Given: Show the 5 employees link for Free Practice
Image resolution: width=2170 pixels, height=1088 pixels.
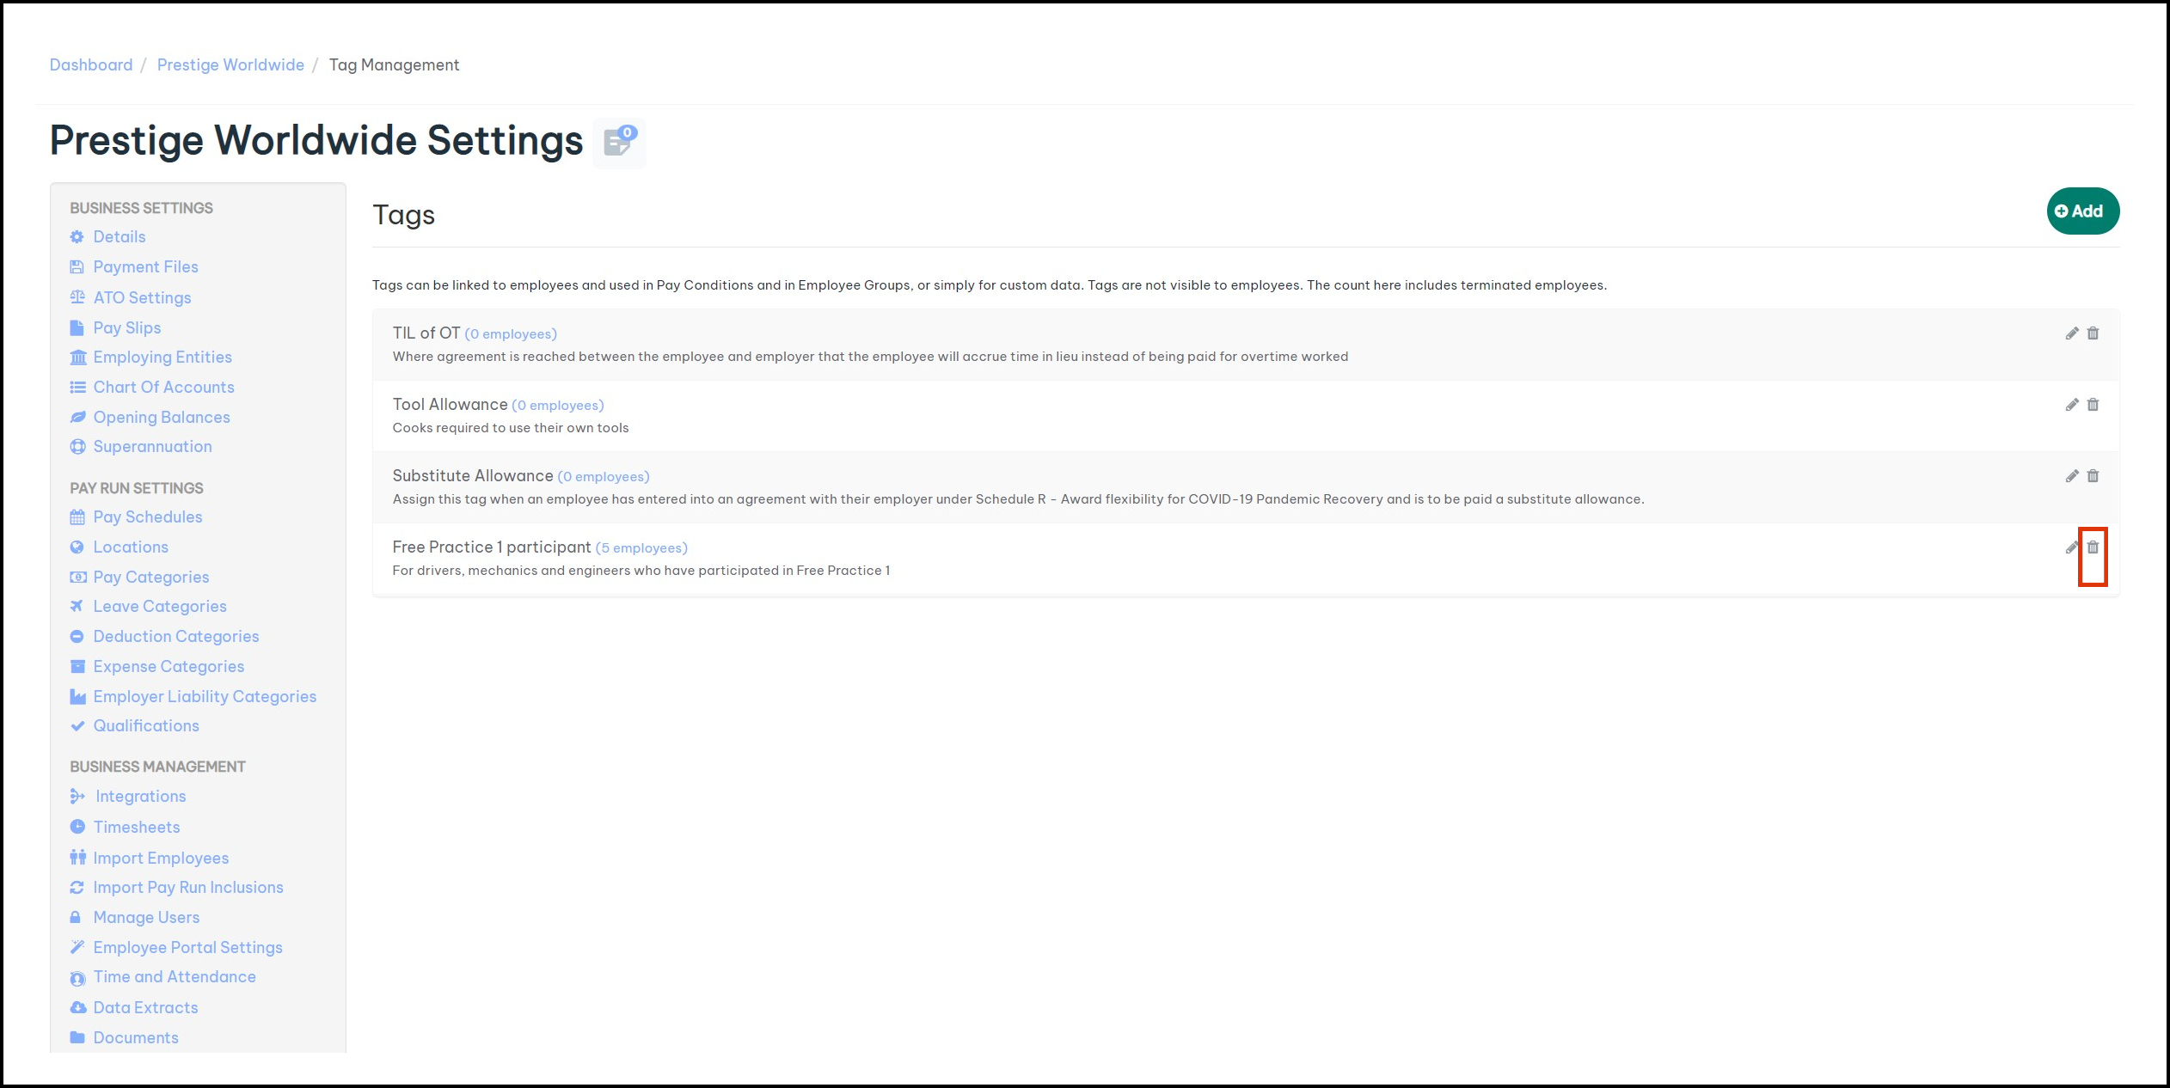Looking at the screenshot, I should [641, 548].
